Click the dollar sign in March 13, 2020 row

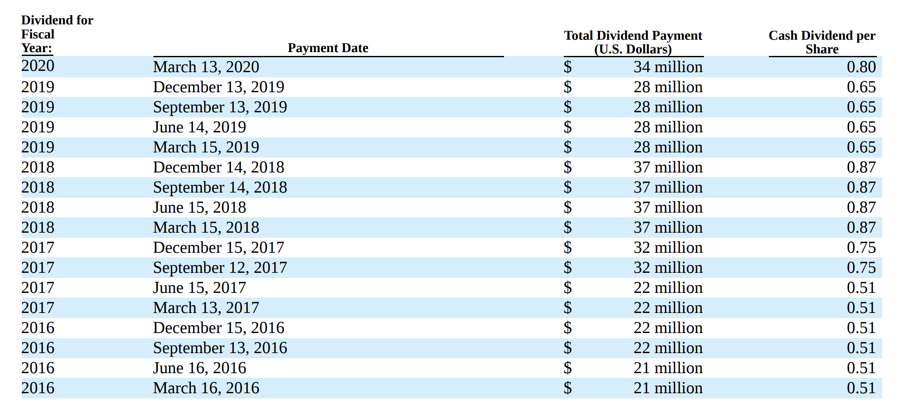[x=568, y=67]
